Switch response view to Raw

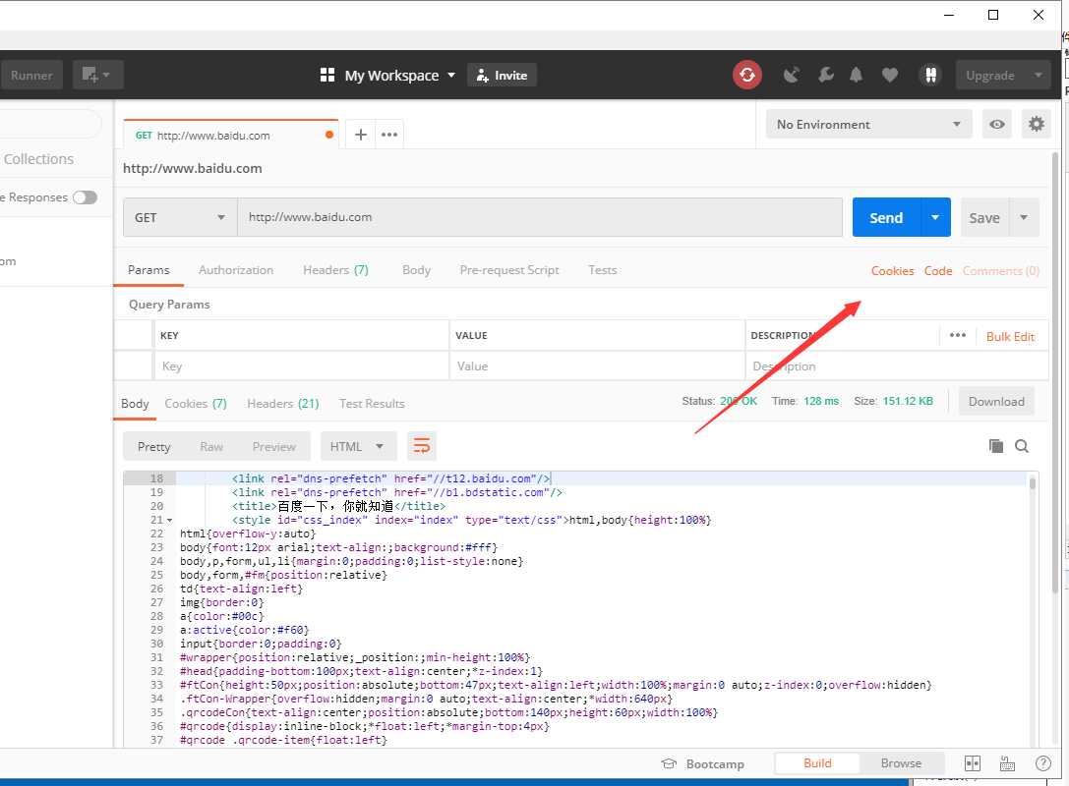211,446
